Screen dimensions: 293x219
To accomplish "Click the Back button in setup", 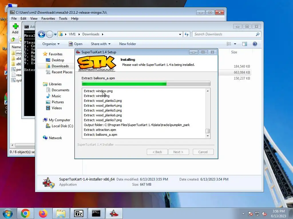I will [x=157, y=152].
